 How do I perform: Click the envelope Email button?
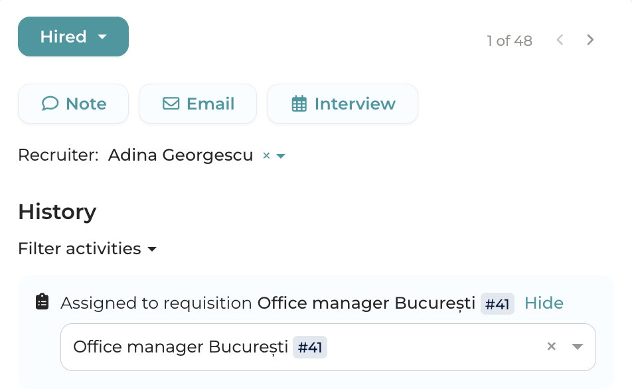coord(197,104)
